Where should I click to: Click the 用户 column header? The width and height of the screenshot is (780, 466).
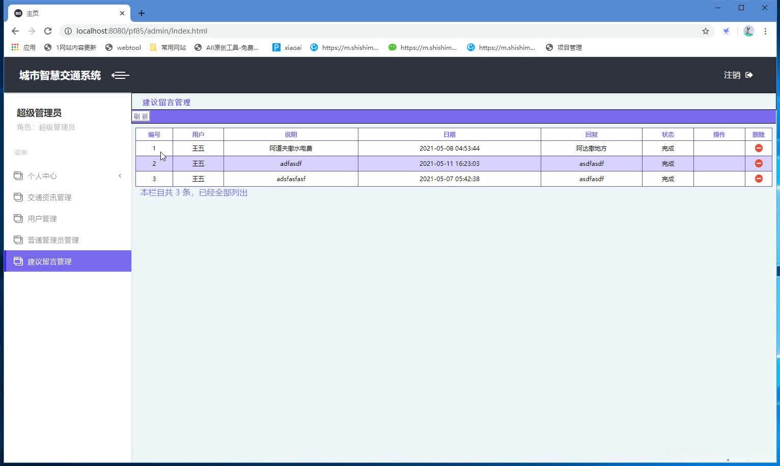tap(198, 134)
